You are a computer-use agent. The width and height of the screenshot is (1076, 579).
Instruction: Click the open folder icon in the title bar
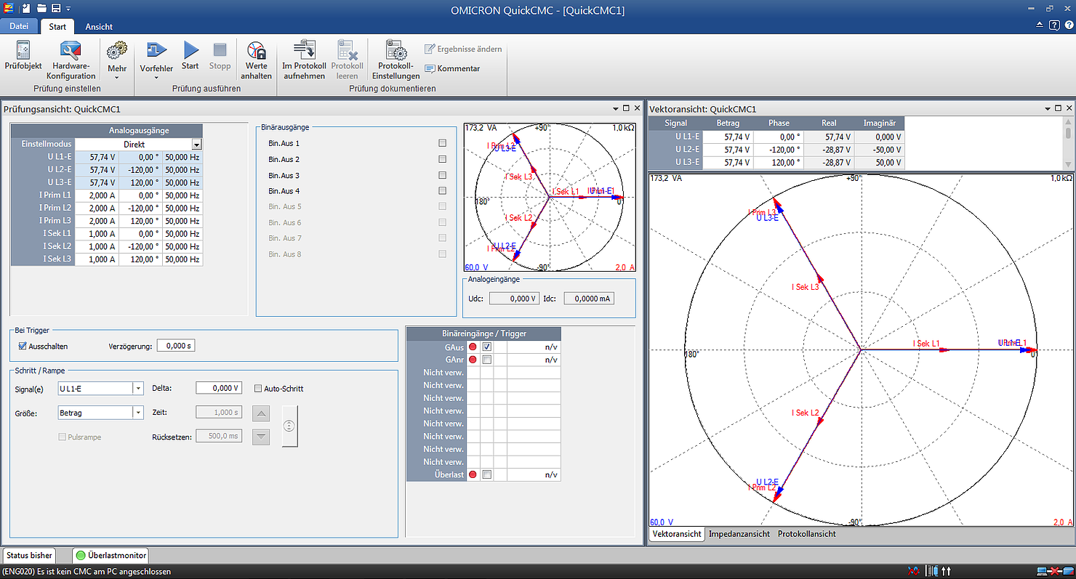pos(41,9)
